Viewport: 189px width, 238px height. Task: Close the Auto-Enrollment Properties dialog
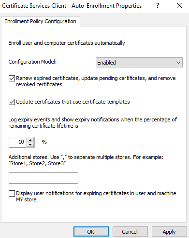179,6
